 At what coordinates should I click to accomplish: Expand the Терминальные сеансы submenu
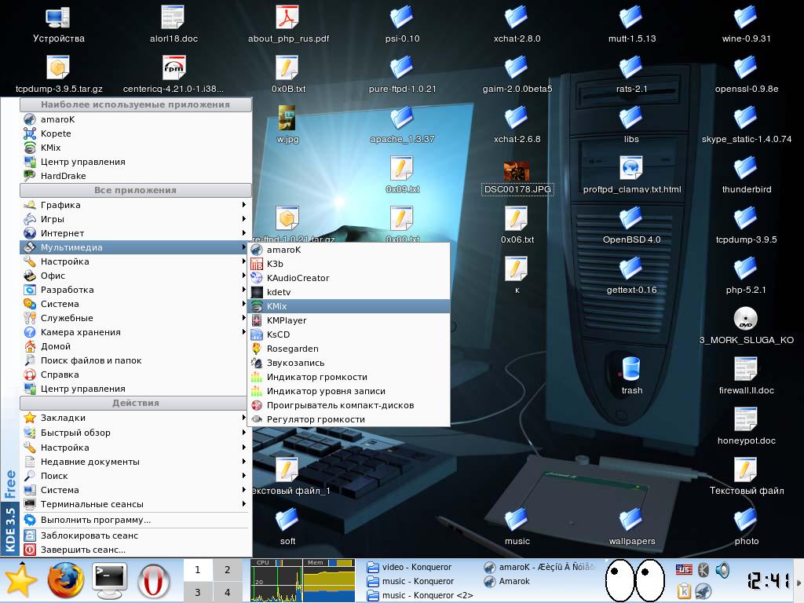click(135, 504)
